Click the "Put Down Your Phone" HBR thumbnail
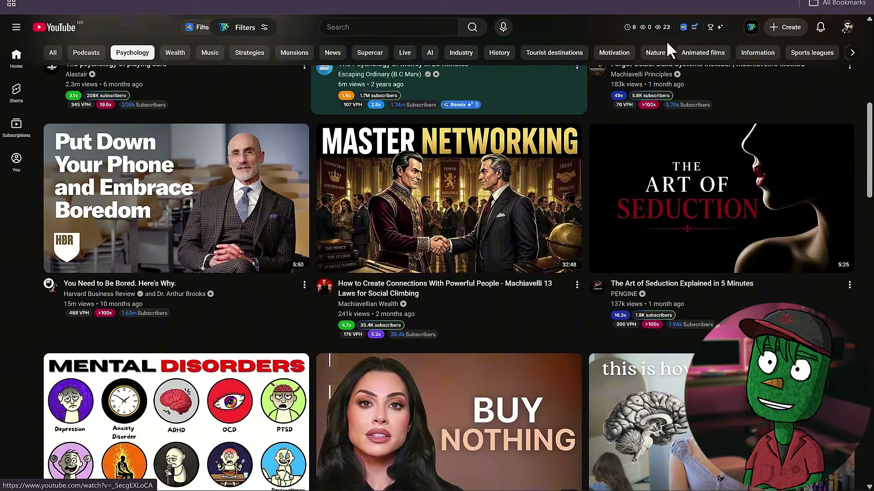The image size is (874, 491). 176,198
